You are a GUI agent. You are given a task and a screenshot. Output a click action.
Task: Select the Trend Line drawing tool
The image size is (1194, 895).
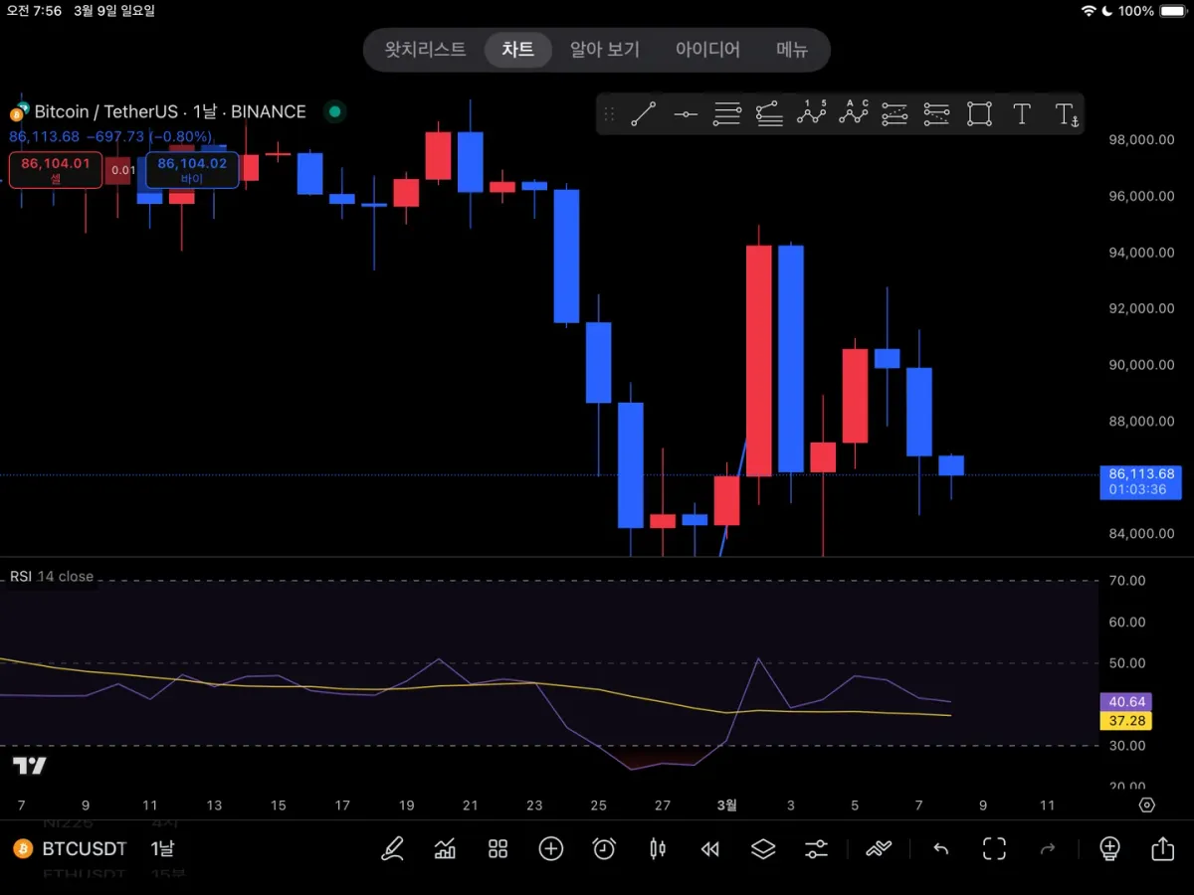click(643, 114)
